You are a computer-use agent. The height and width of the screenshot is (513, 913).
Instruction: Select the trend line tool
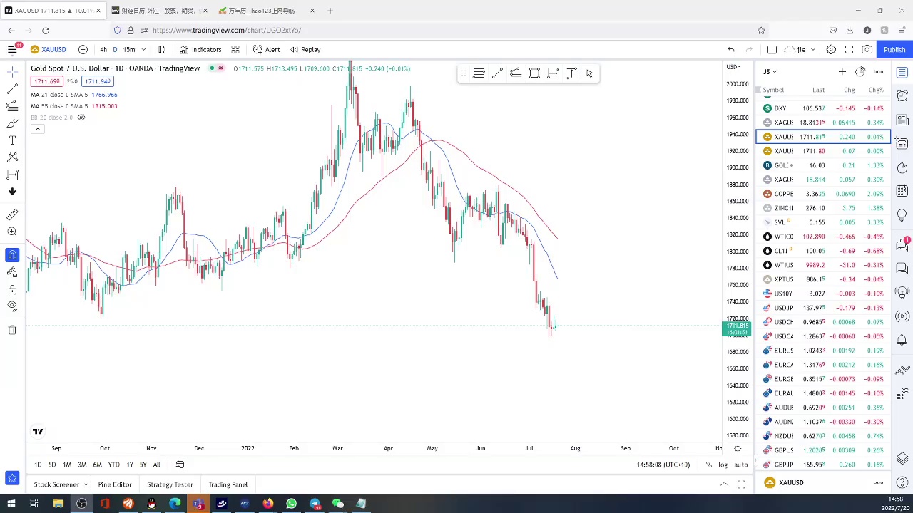pos(12,89)
